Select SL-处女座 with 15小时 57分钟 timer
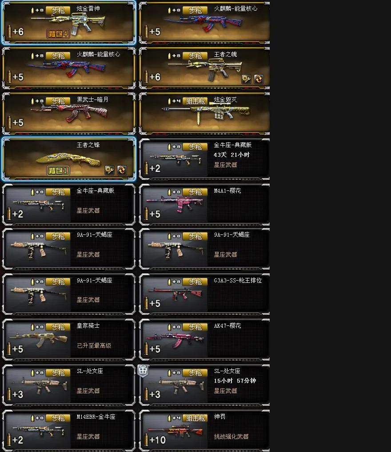This screenshot has width=391, height=452. coord(204,385)
